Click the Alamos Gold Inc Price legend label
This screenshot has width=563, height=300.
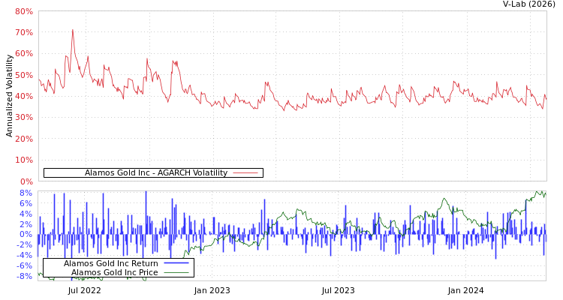pyautogui.click(x=110, y=272)
